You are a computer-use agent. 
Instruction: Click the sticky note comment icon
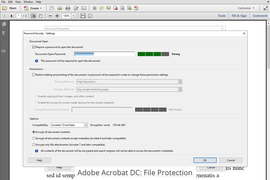pos(102,8)
